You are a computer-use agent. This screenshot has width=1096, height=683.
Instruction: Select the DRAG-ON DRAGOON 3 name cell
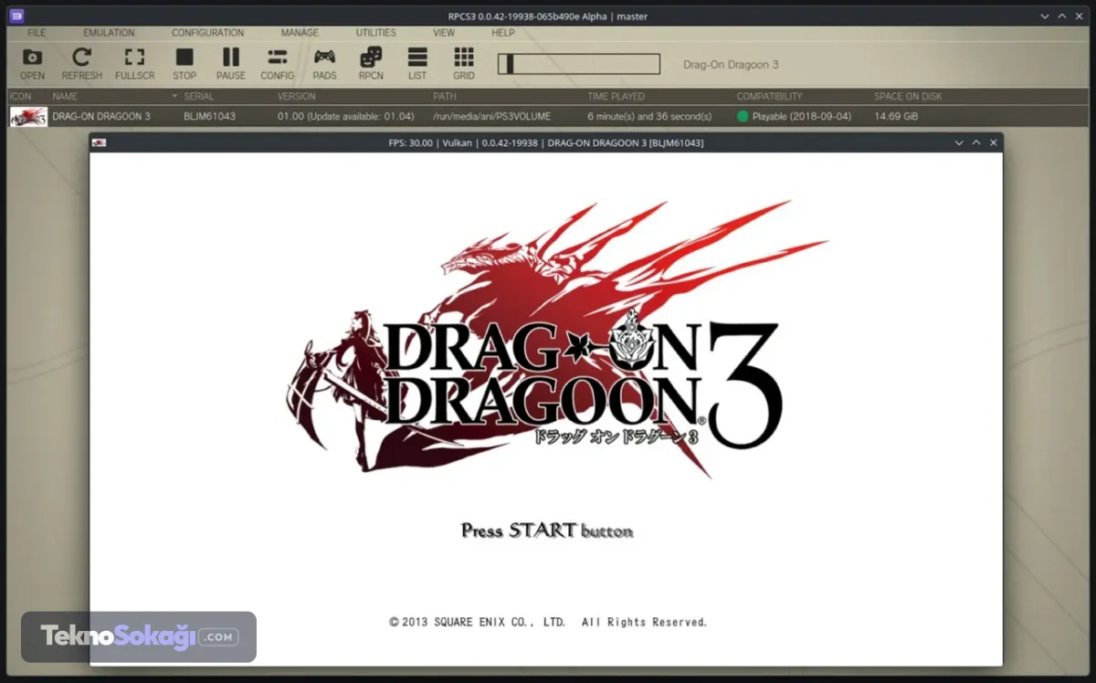pos(101,117)
